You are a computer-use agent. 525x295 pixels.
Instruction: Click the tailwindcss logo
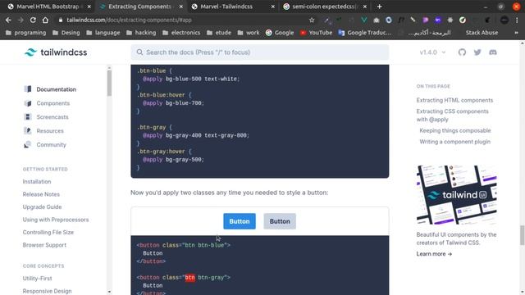click(56, 52)
